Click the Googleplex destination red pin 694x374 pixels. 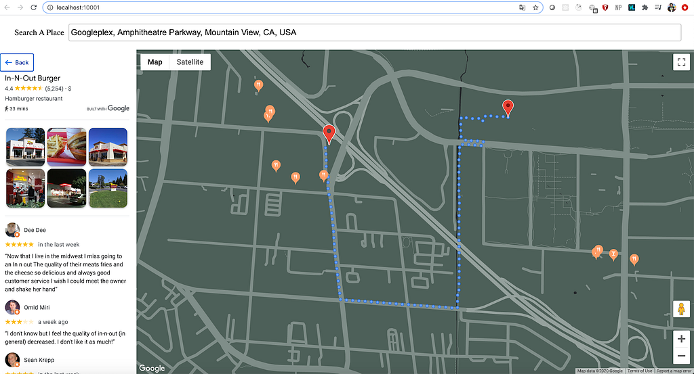point(508,108)
